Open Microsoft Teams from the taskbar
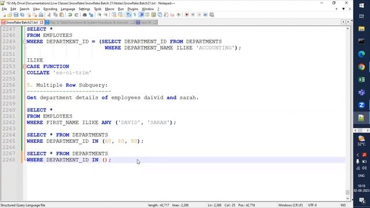Image resolution: width=370 pixels, height=208 pixels. click(361, 92)
